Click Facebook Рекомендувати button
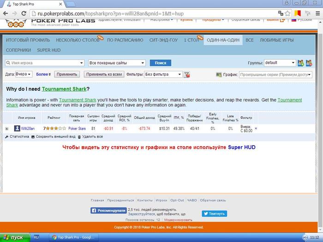Image resolution: width=323 pixels, height=242 pixels. pos(108,211)
